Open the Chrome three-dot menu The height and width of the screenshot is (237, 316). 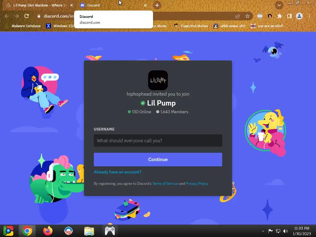coord(309,16)
